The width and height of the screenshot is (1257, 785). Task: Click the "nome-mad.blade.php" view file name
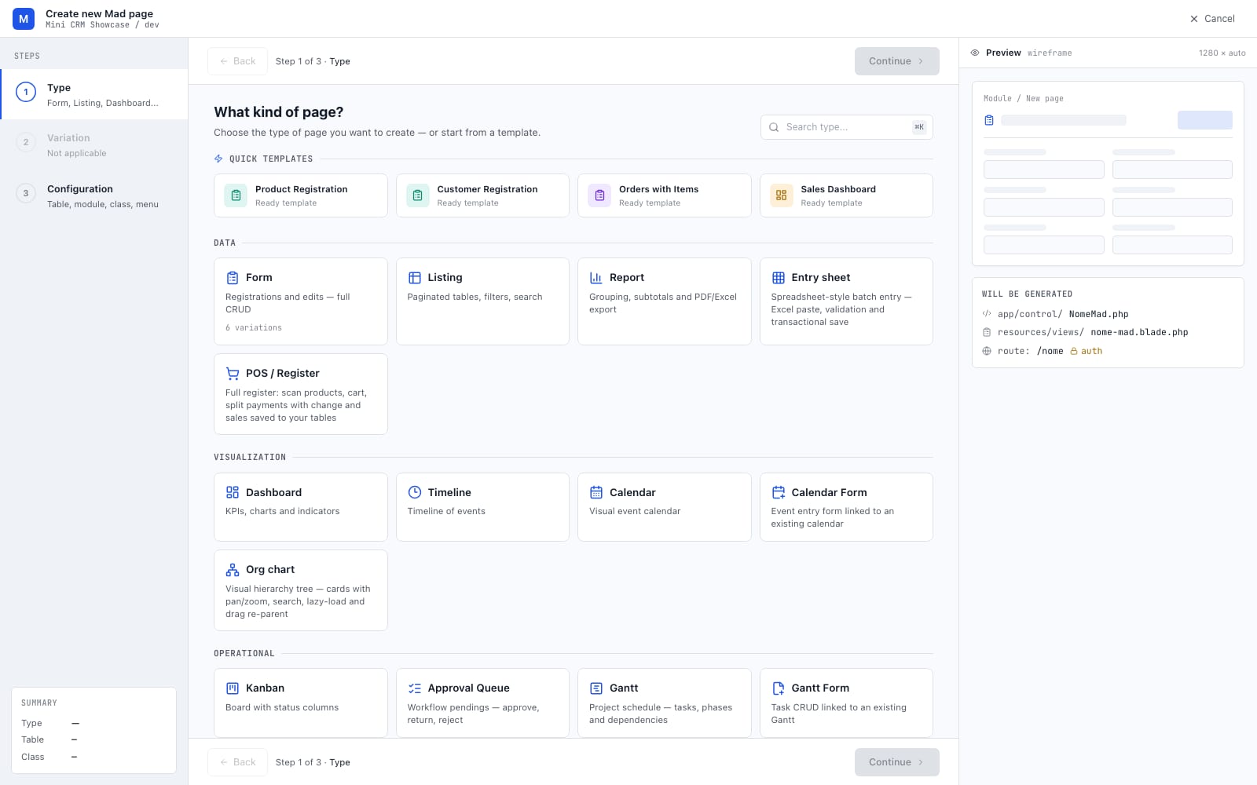1139,332
